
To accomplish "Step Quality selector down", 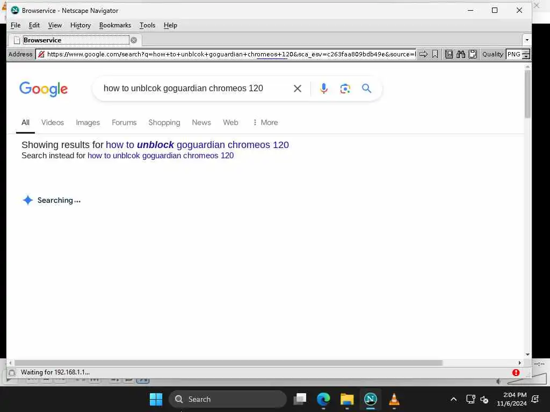I will (526, 56).
